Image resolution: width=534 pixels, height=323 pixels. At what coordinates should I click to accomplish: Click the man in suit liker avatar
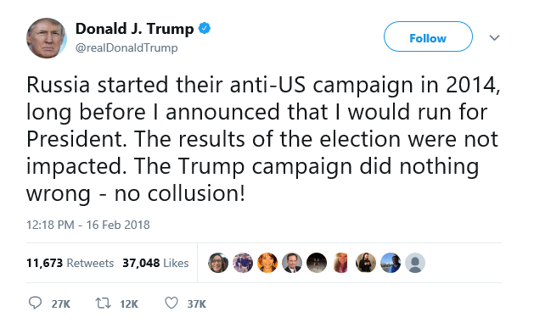(x=292, y=263)
